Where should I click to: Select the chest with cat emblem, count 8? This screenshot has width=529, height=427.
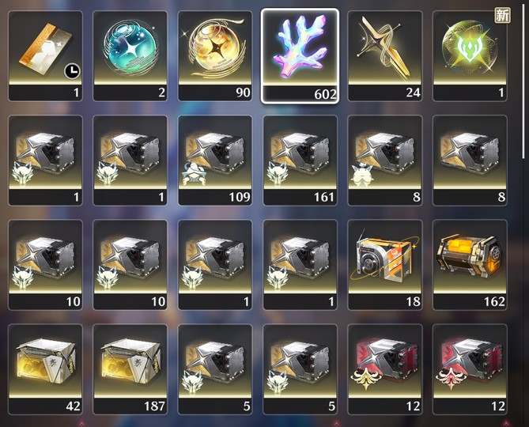pos(385,161)
